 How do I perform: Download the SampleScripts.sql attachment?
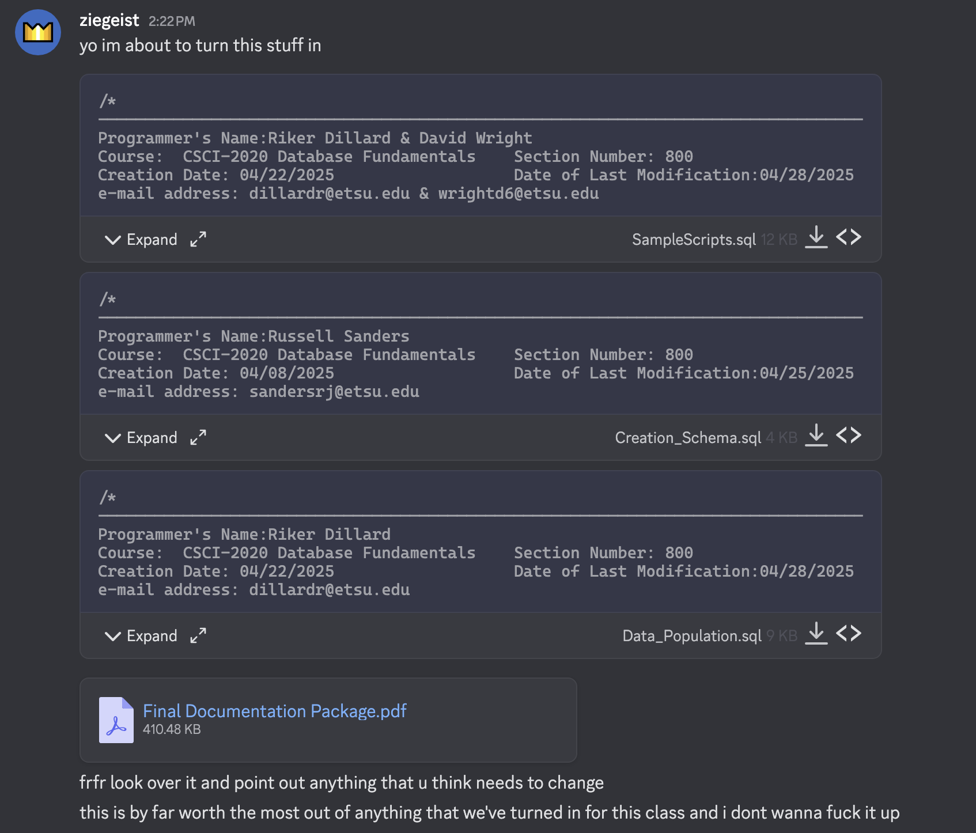(x=816, y=237)
